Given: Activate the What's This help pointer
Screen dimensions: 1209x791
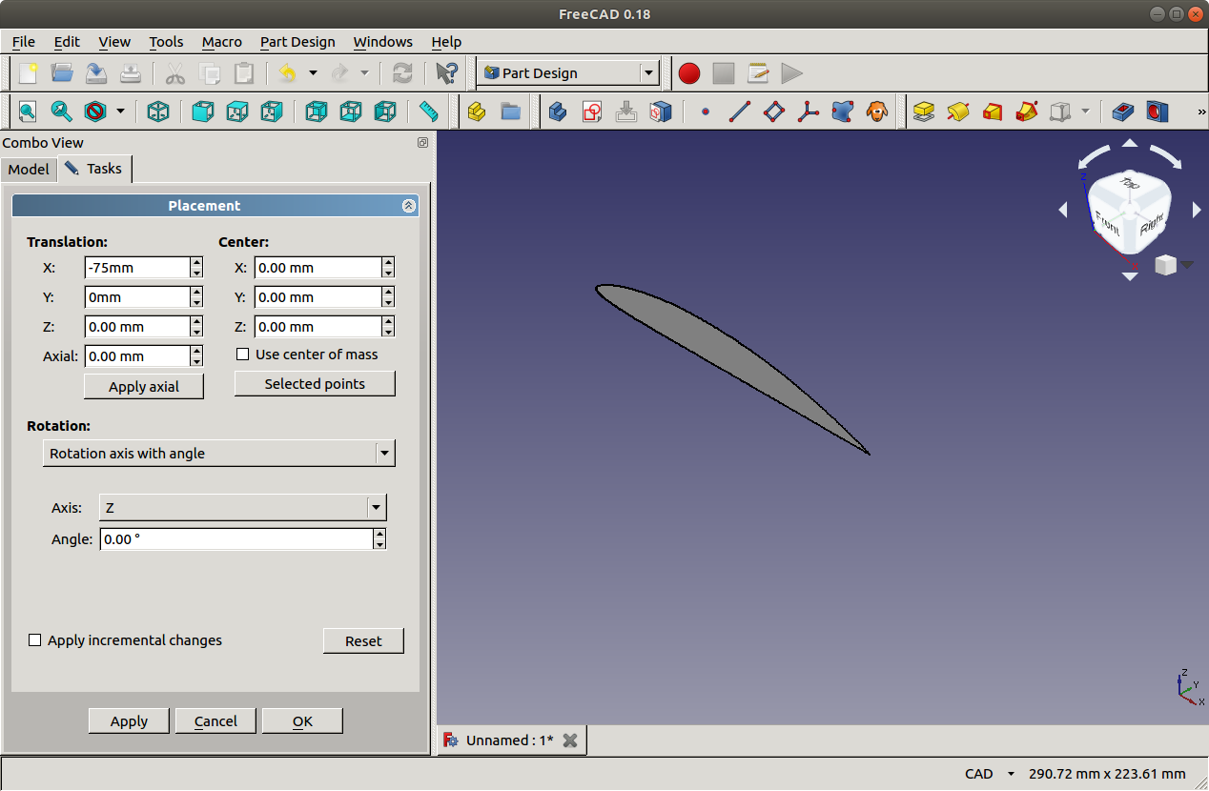Looking at the screenshot, I should click(x=445, y=73).
